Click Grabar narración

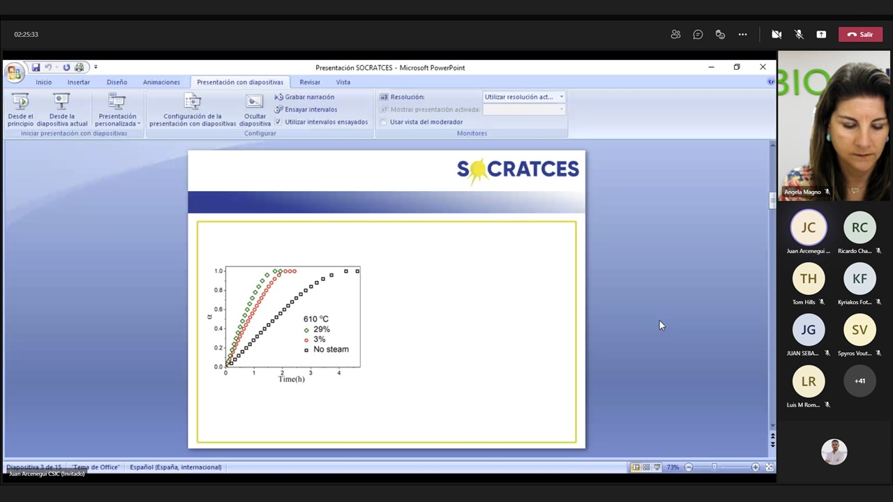(x=304, y=97)
